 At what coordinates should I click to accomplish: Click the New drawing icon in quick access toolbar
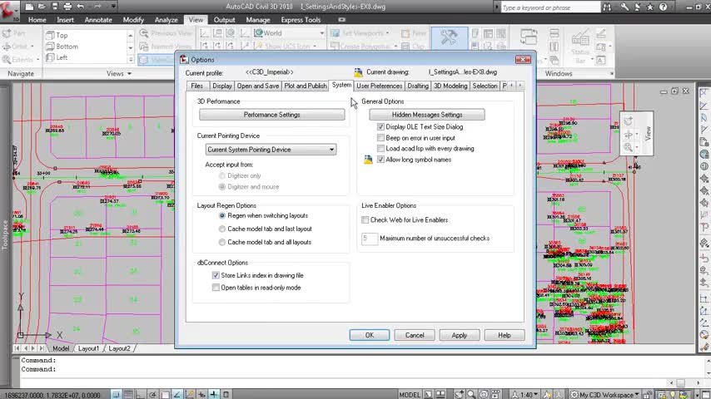pyautogui.click(x=29, y=7)
